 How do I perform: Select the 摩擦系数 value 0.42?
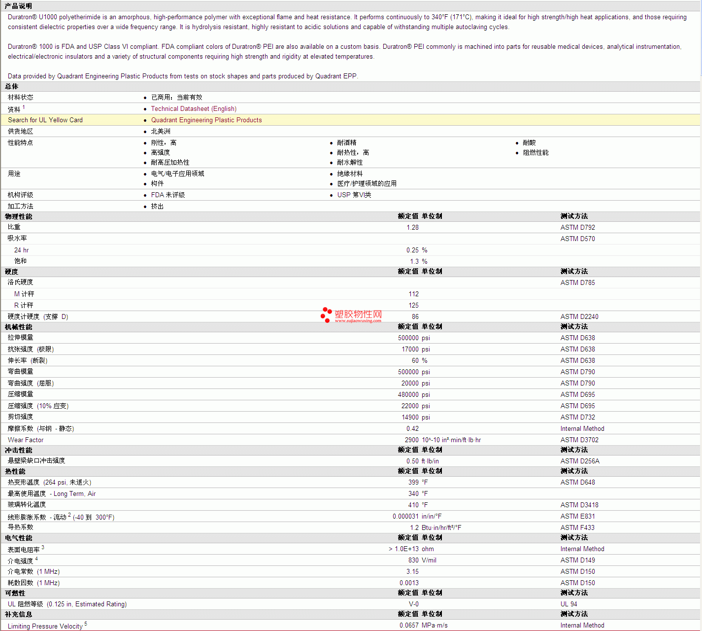click(x=412, y=429)
